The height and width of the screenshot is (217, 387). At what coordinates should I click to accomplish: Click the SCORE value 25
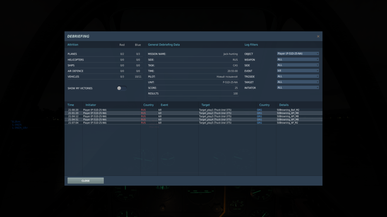[x=236, y=88]
